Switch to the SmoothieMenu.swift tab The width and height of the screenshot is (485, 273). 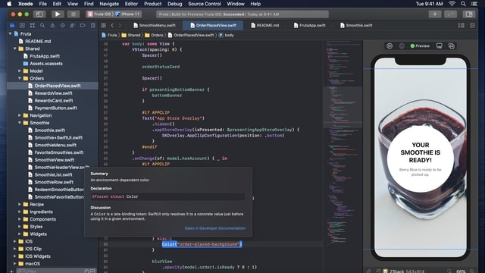(155, 25)
